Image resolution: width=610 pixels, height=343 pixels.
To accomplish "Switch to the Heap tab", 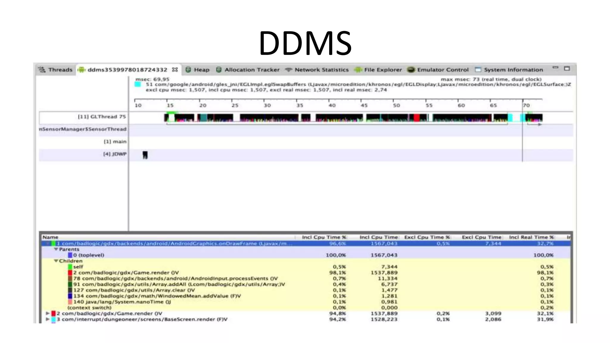I will [197, 70].
